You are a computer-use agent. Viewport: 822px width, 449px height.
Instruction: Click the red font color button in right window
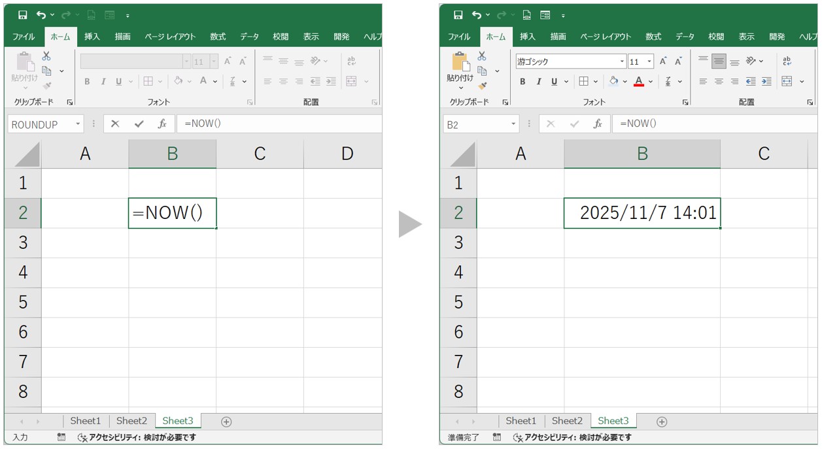tap(639, 82)
